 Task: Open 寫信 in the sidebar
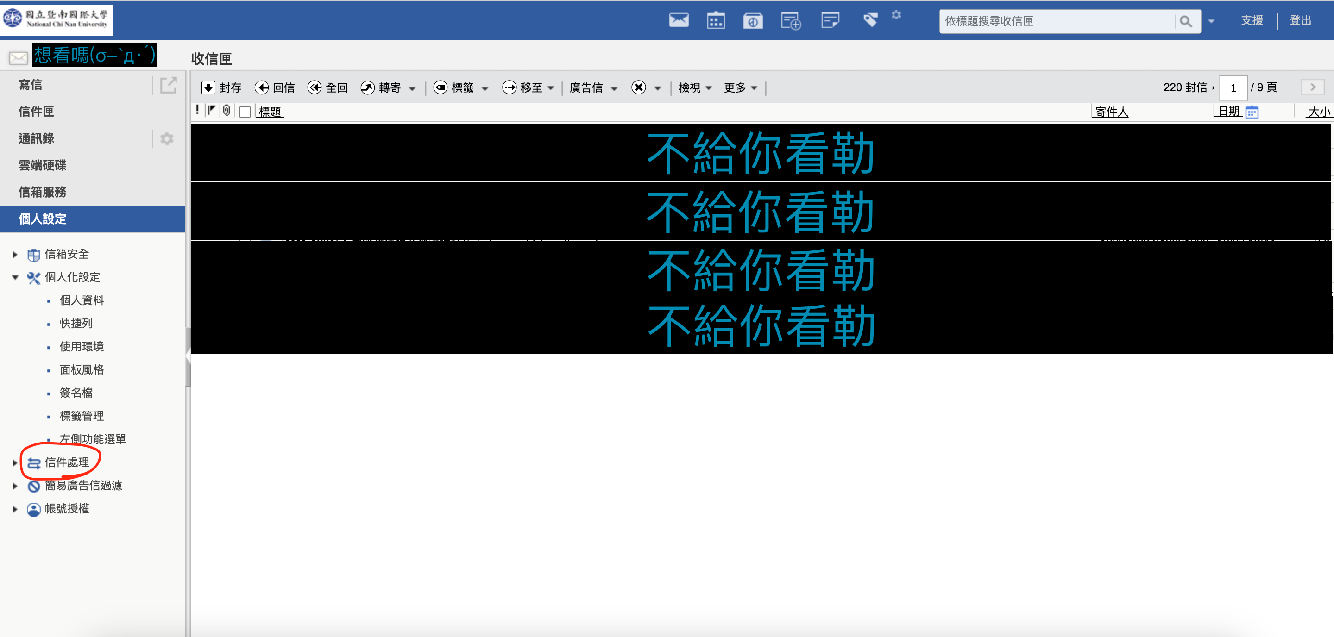click(31, 85)
